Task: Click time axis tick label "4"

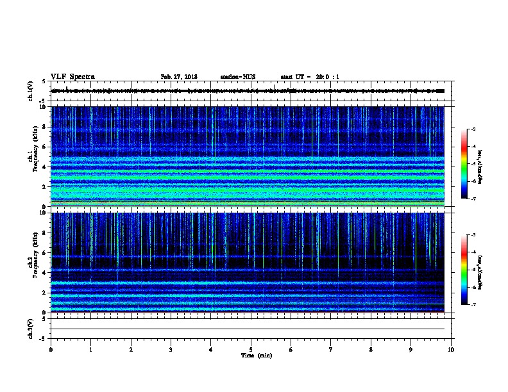Action: [211, 350]
